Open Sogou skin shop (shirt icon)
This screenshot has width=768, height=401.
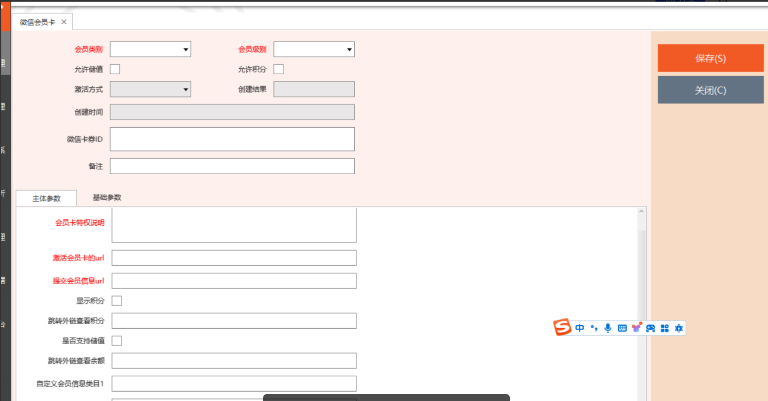(x=637, y=328)
